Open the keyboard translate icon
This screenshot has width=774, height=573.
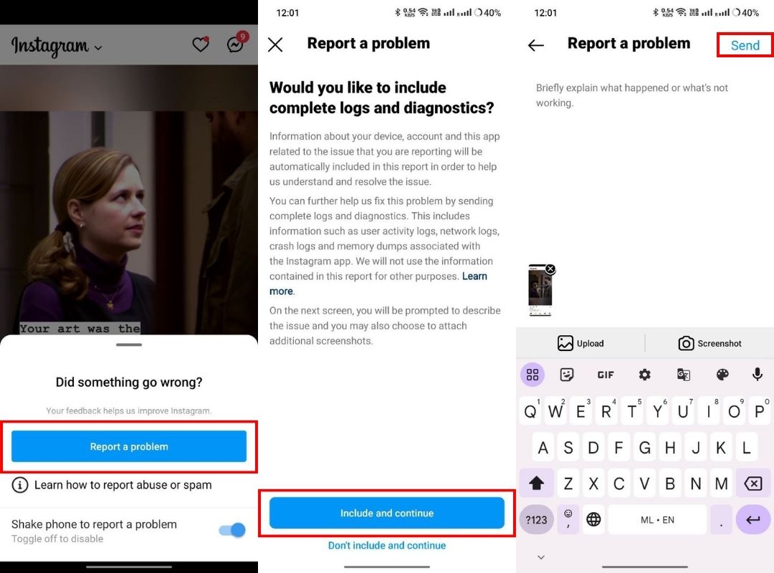[683, 375]
